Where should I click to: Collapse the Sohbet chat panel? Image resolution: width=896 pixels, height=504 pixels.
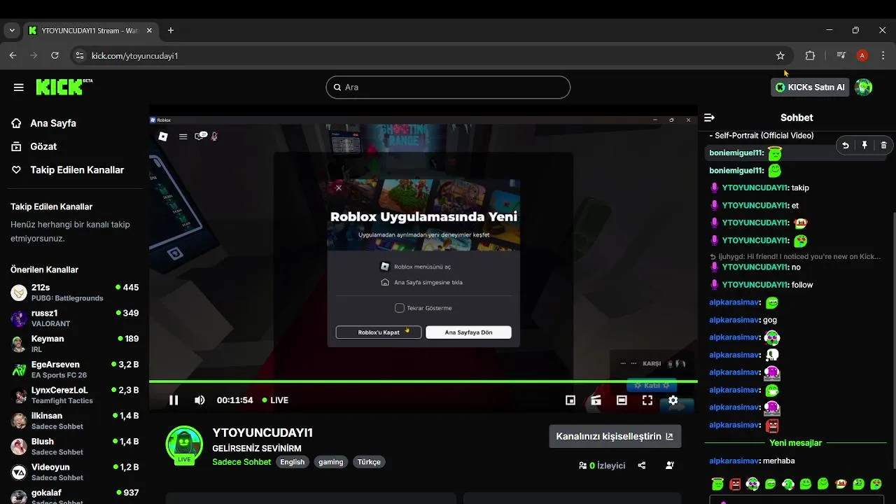point(709,118)
